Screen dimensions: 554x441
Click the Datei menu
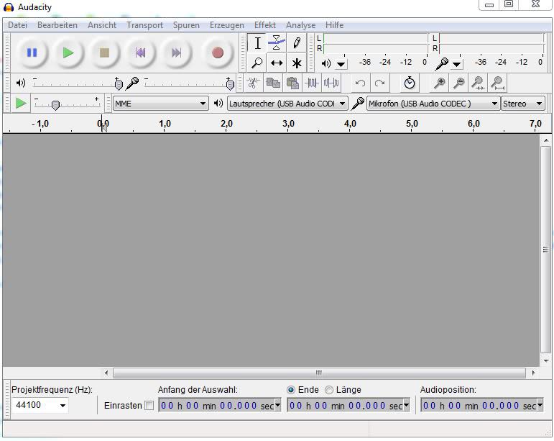tap(17, 25)
